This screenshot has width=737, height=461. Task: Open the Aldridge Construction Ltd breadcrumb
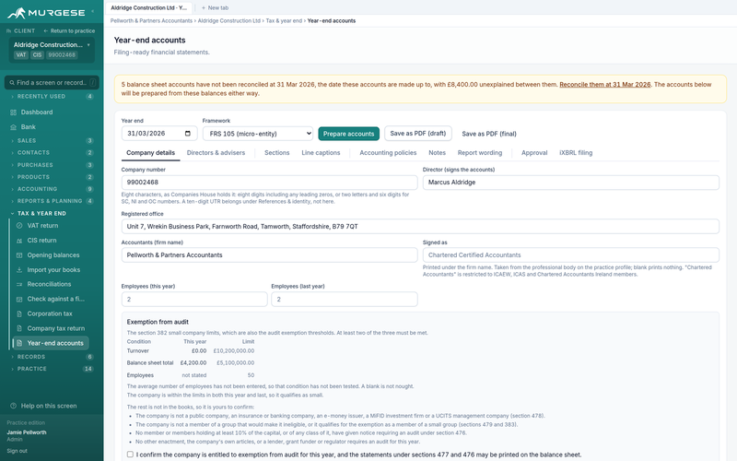228,20
